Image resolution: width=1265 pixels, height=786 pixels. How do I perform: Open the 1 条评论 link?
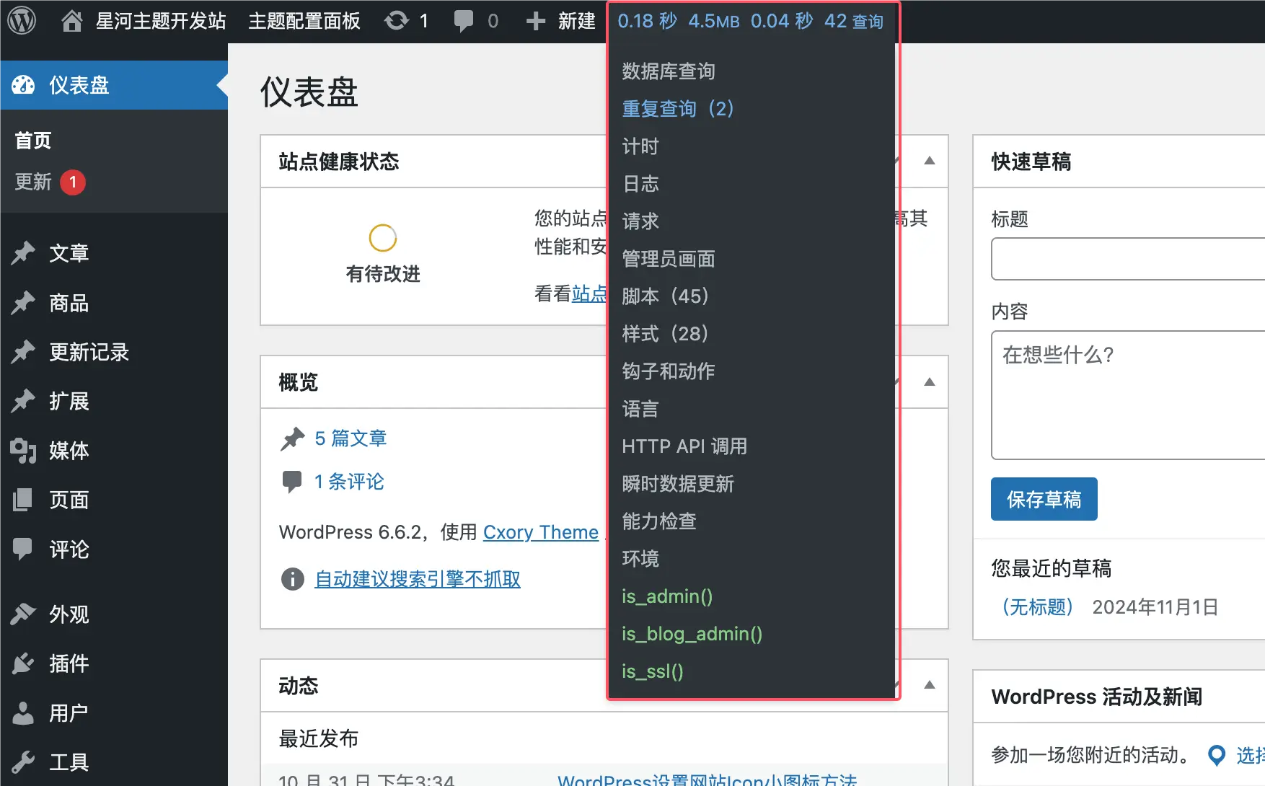tap(349, 482)
